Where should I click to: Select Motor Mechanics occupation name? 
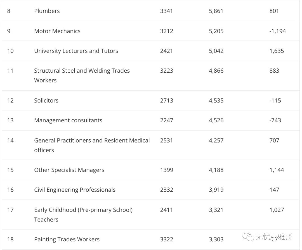57,31
